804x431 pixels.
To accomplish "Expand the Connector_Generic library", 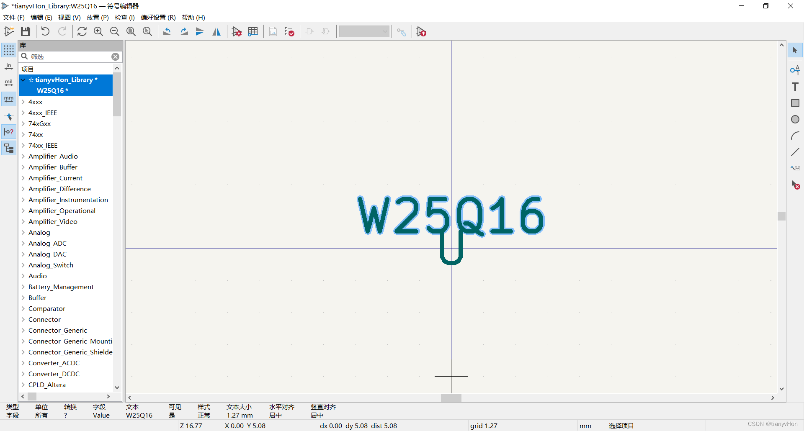I will [23, 330].
